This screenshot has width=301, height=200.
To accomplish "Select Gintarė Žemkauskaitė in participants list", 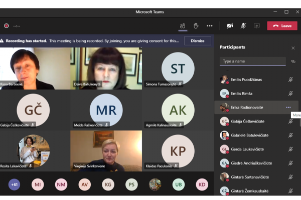I will click(256, 190).
